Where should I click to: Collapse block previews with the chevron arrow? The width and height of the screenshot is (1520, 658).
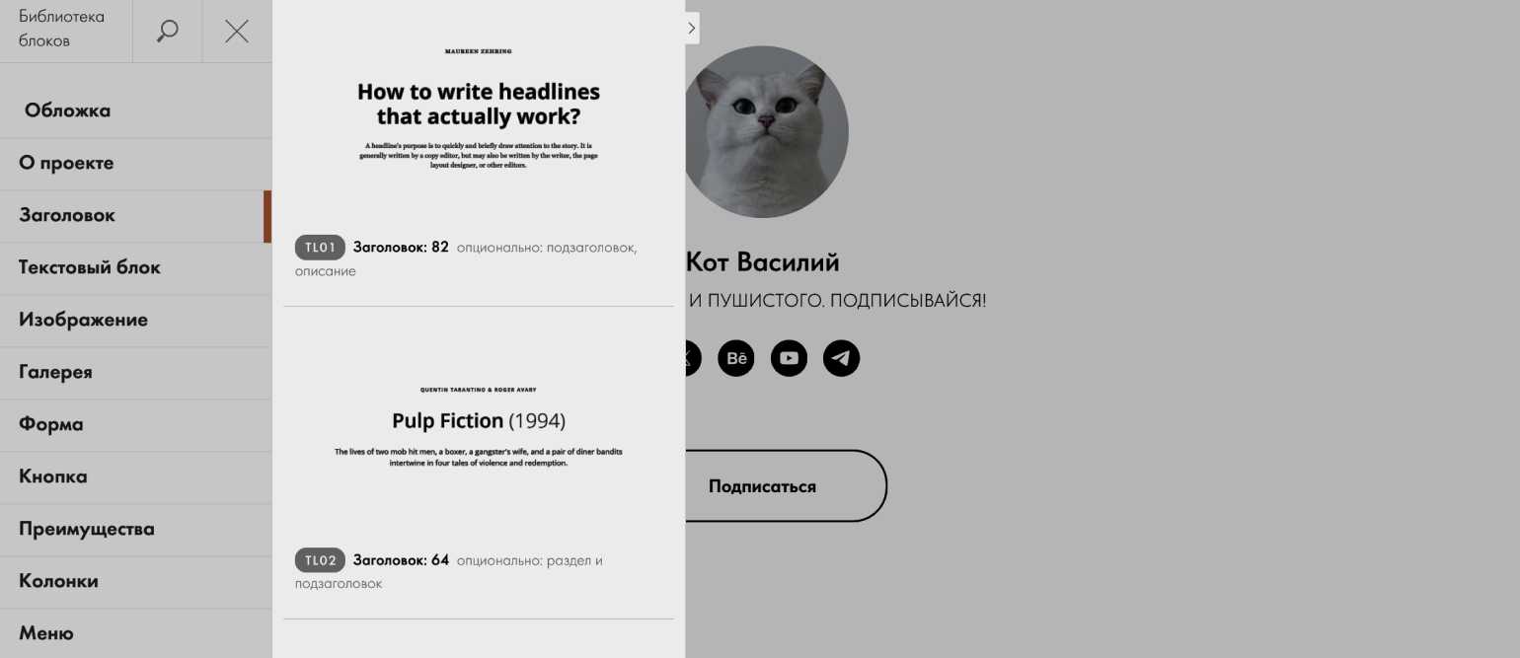click(692, 29)
